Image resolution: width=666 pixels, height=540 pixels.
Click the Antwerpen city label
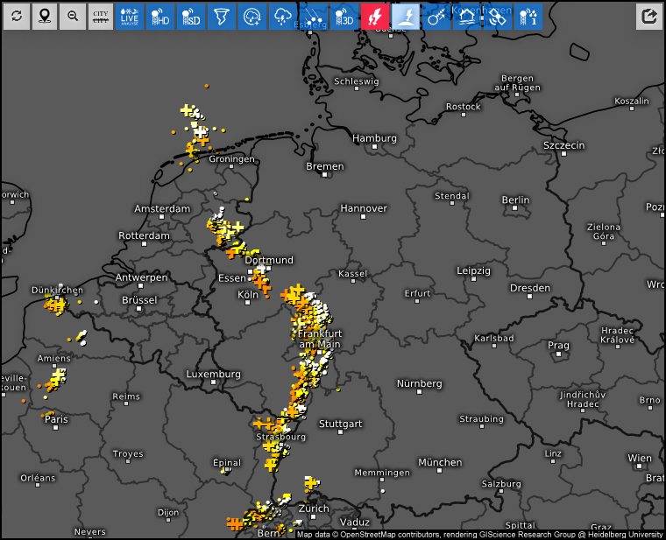pyautogui.click(x=141, y=277)
